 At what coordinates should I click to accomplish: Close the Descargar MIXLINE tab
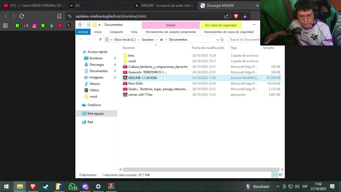click(x=257, y=5)
